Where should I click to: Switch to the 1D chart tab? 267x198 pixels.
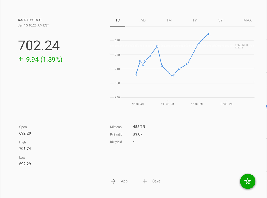118,20
